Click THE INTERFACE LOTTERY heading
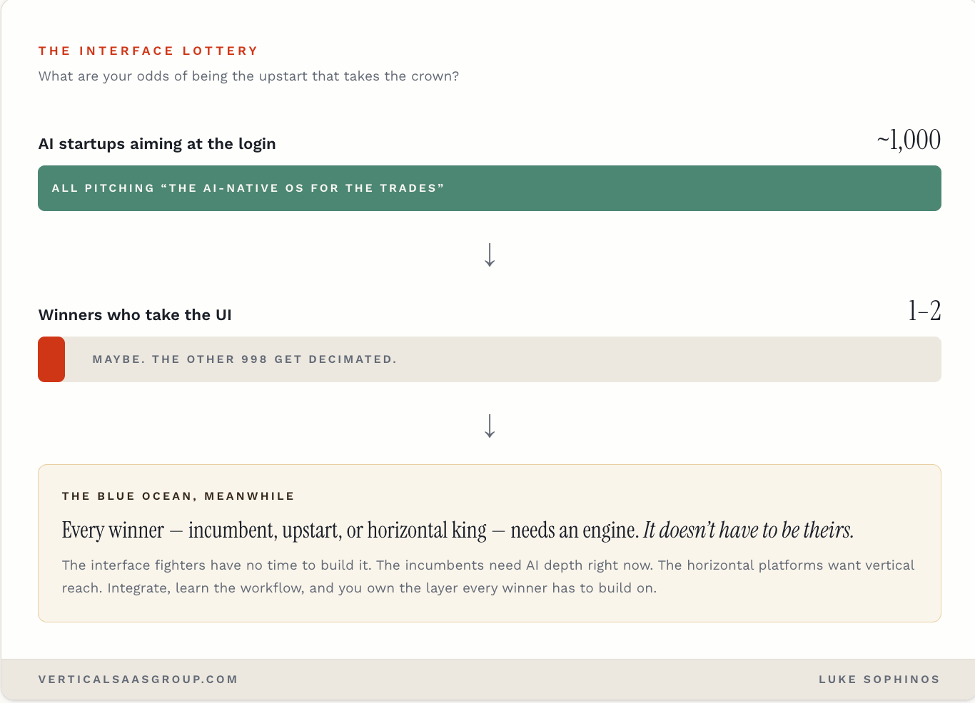Viewport: 975px width, 703px height. [x=148, y=51]
